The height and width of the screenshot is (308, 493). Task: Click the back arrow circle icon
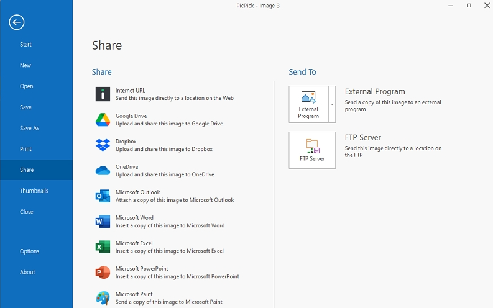17,22
